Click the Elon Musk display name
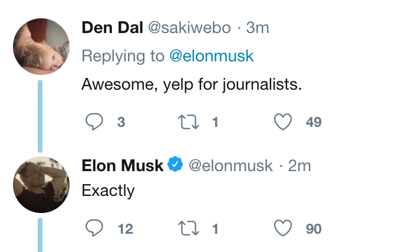Viewport: 415px width, 252px height. click(122, 166)
